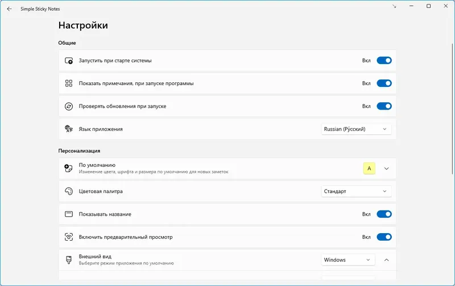Click the app language globe icon
Image resolution: width=455 pixels, height=286 pixels.
coord(69,129)
